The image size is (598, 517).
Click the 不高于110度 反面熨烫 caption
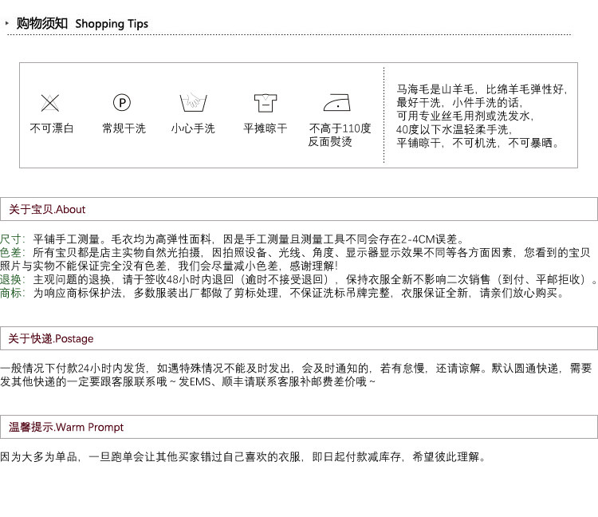(340, 135)
